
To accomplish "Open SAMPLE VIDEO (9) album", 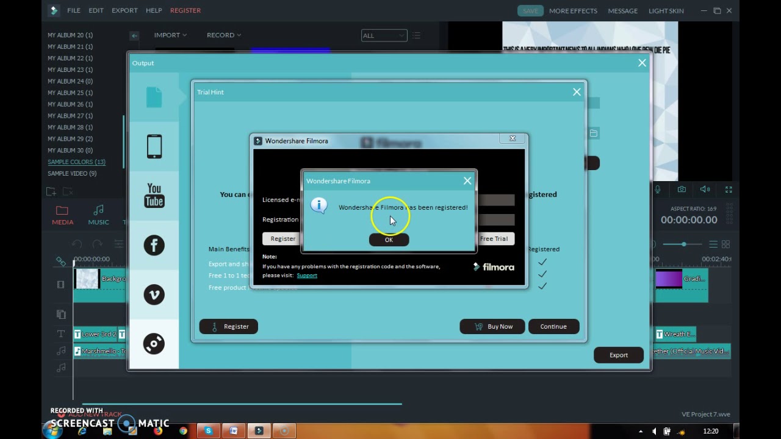I will click(x=72, y=174).
